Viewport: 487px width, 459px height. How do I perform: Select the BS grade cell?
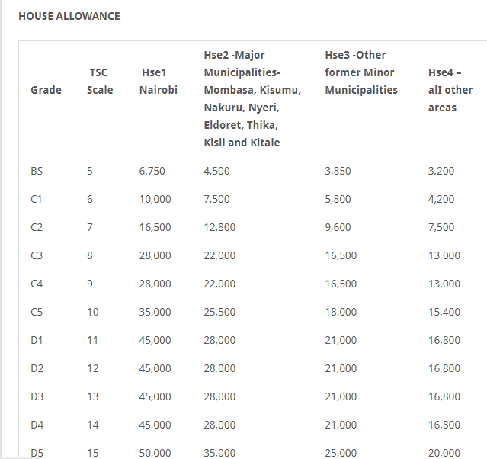tap(37, 171)
